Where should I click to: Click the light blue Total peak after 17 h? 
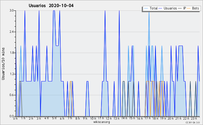click(149, 12)
